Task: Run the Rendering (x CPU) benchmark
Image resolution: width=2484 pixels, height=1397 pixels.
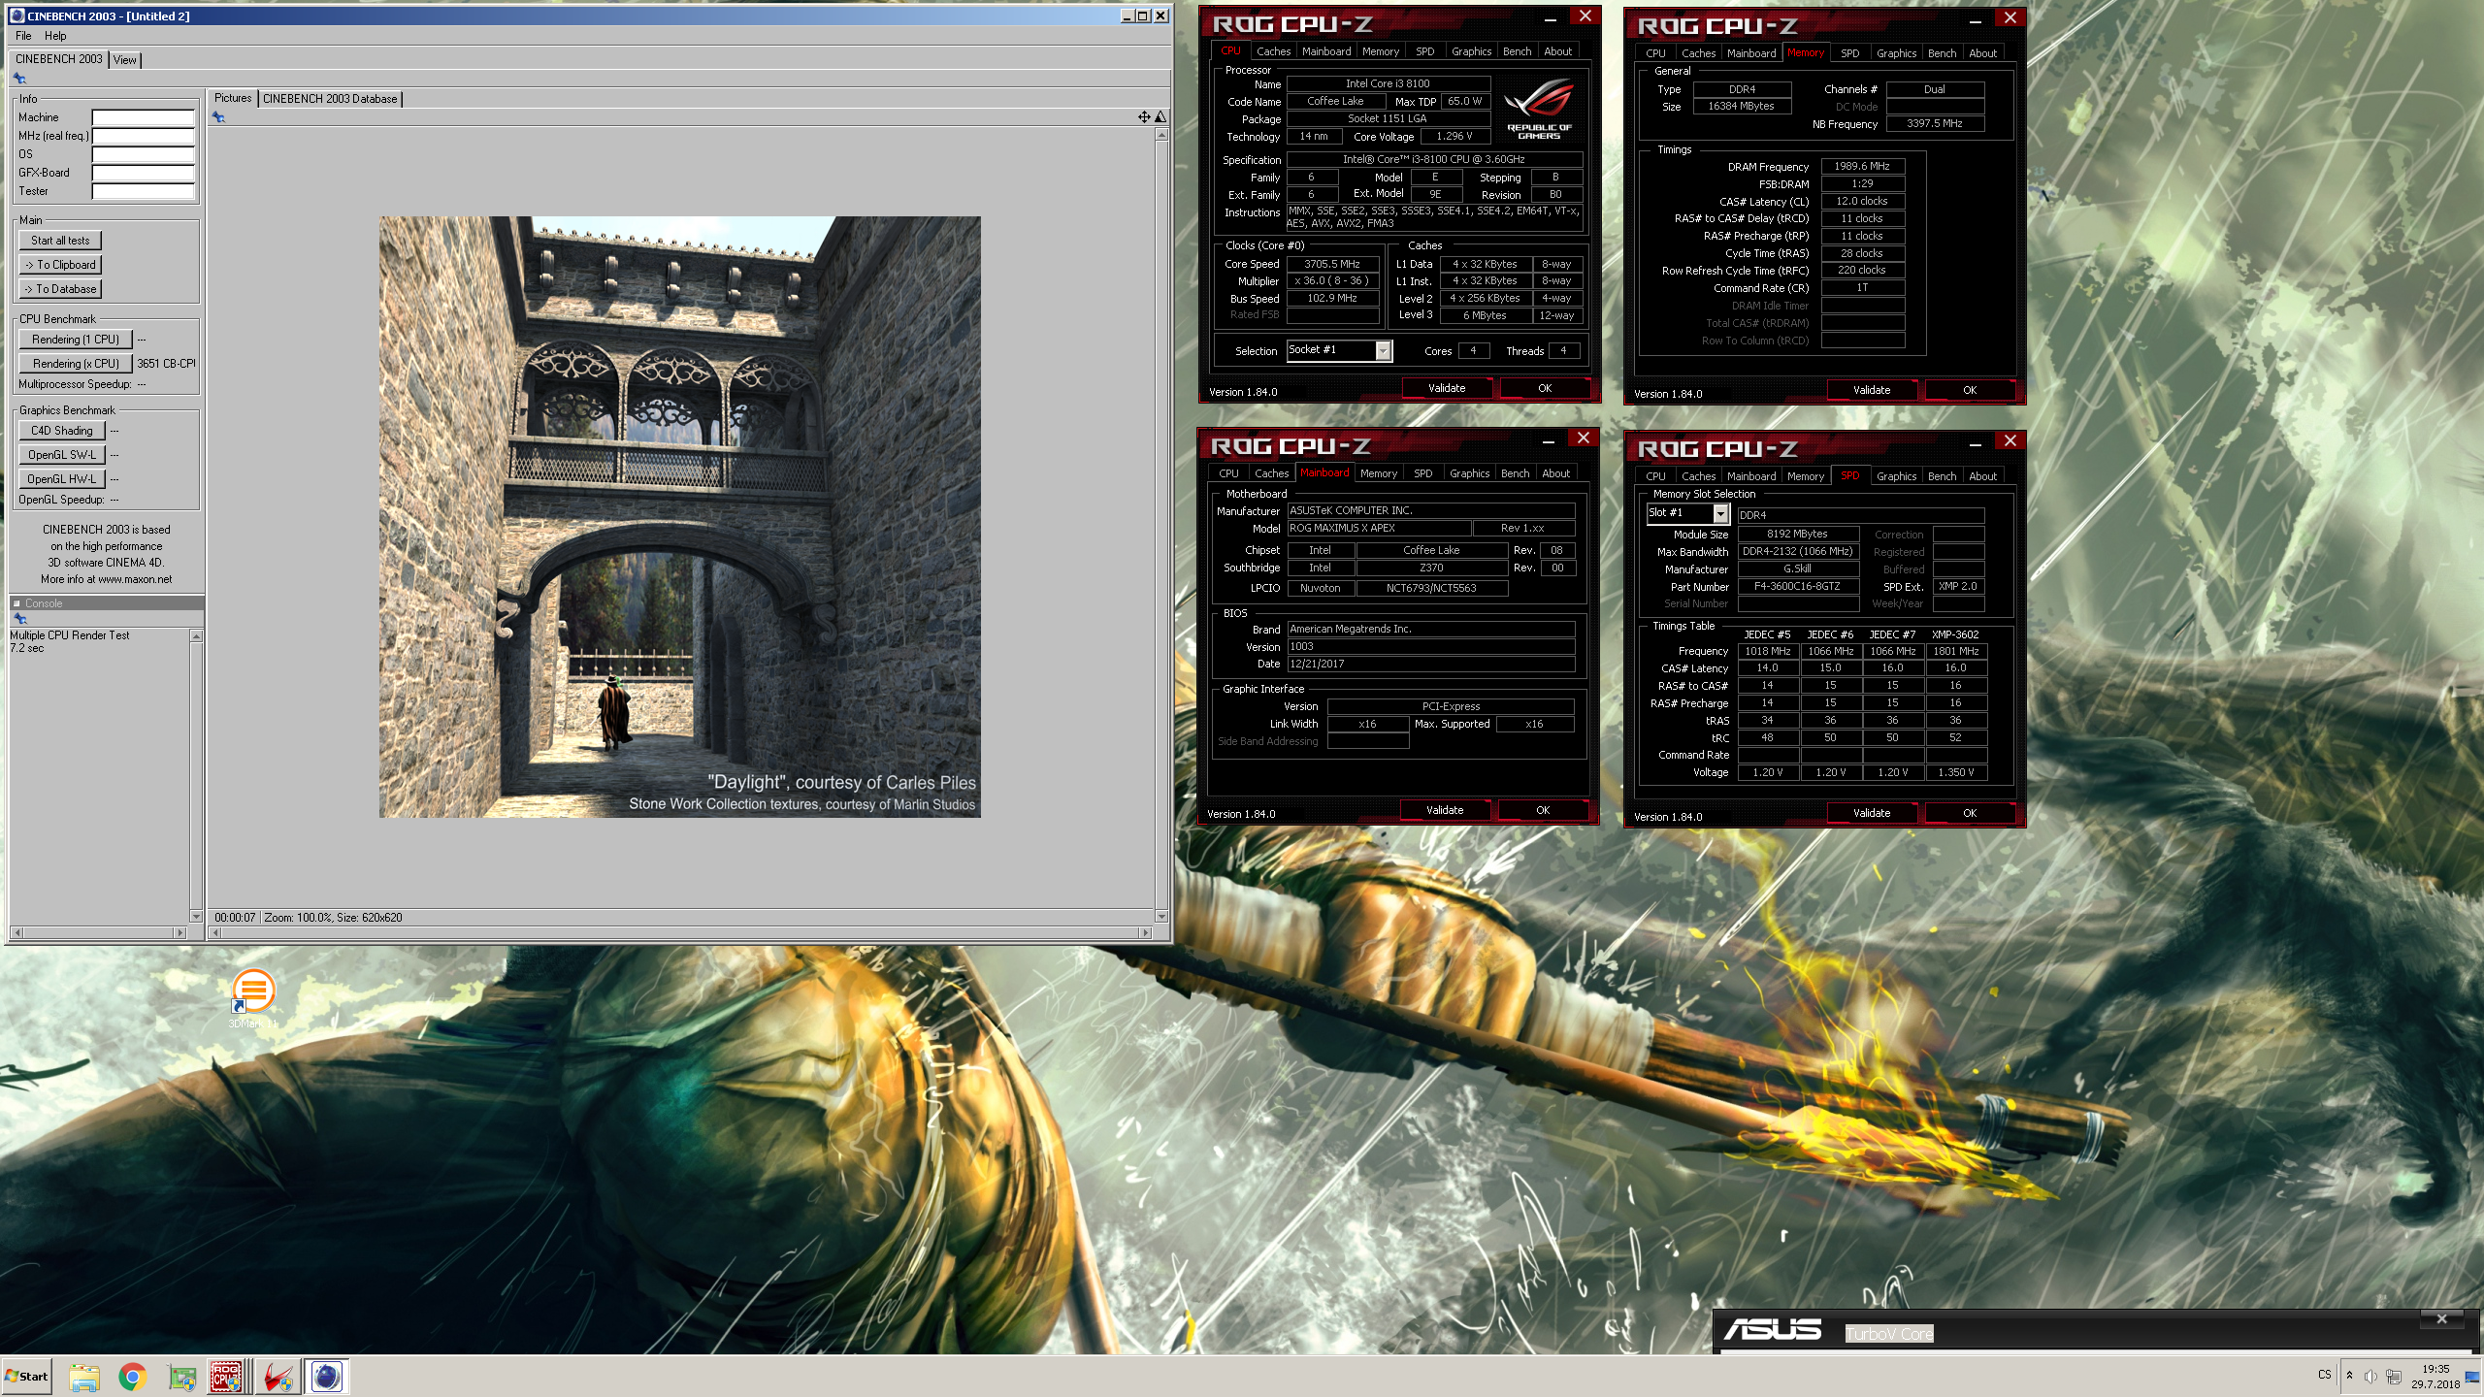Action: pyautogui.click(x=76, y=364)
